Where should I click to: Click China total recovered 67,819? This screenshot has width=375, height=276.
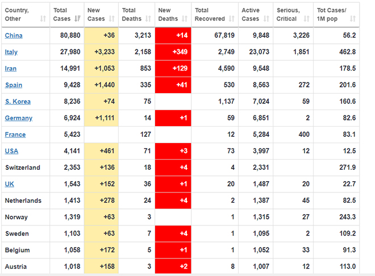224,35
